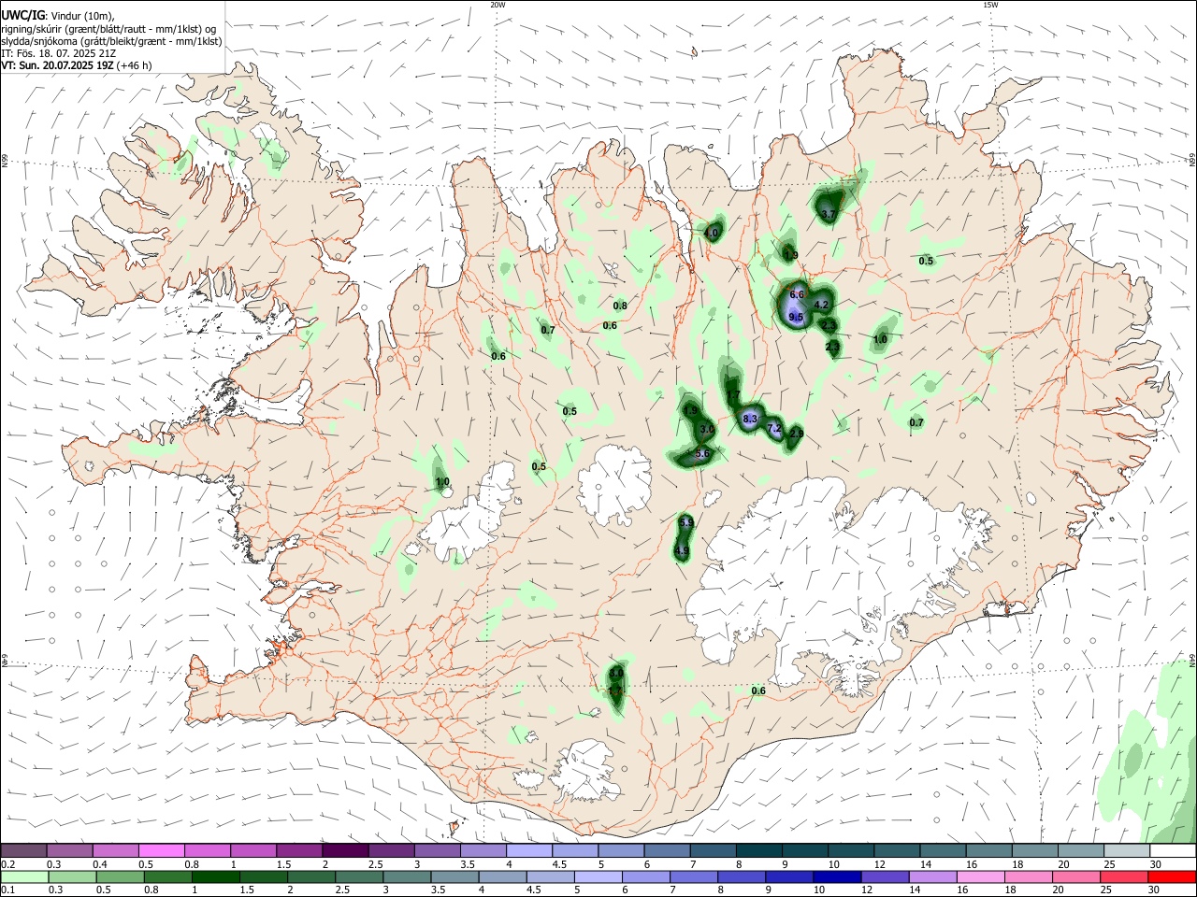The image size is (1197, 897).
Task: Click the rigning/skúrir legend description line
Action: (108, 29)
